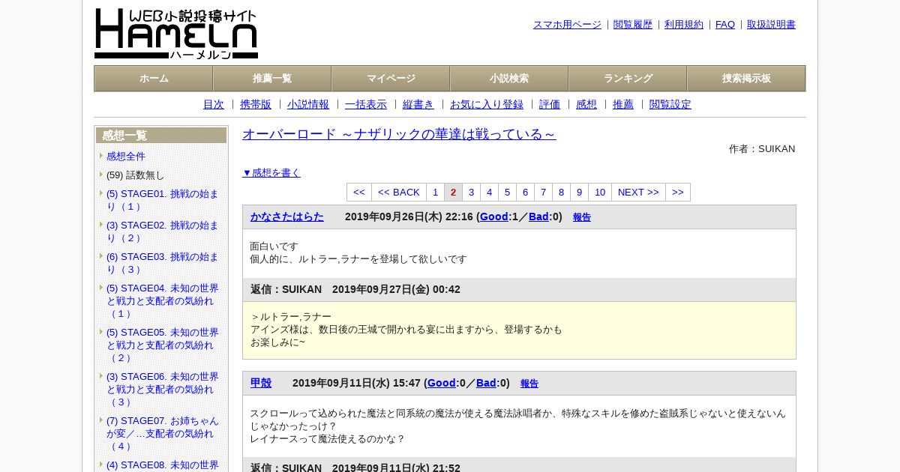Open the 捜索掲示板 tab
This screenshot has width=900, height=472.
(746, 79)
